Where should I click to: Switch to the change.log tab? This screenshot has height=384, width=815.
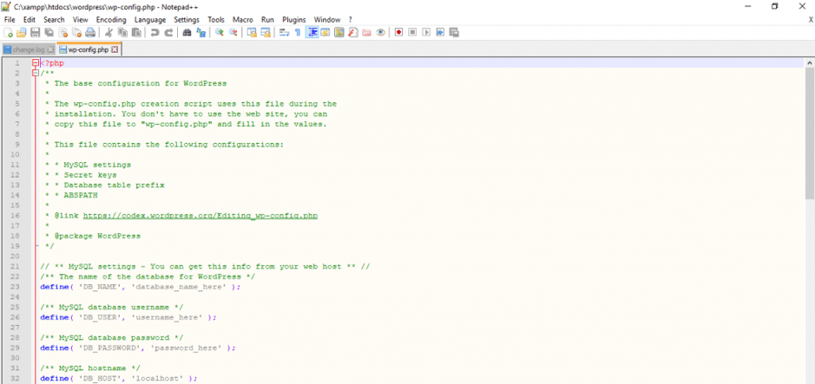[30, 49]
